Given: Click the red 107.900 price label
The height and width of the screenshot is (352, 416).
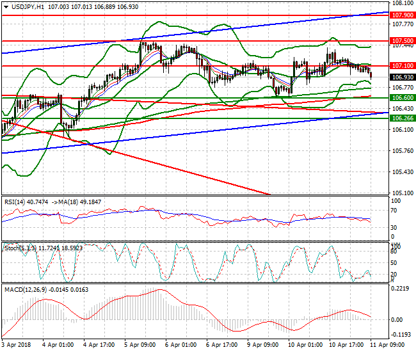Looking at the screenshot, I should point(402,15).
